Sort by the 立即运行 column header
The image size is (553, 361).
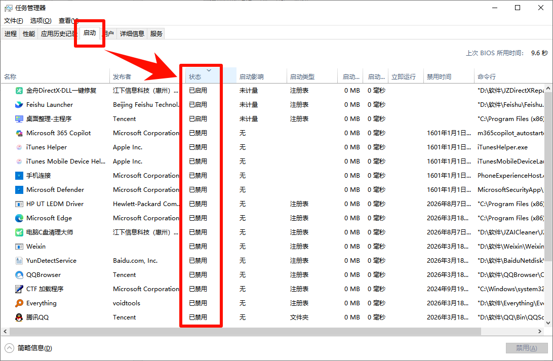tap(406, 76)
